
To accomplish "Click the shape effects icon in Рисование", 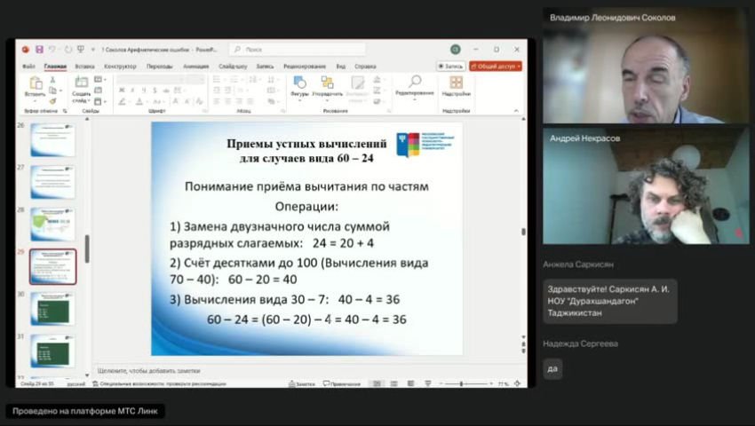I will pos(378,101).
